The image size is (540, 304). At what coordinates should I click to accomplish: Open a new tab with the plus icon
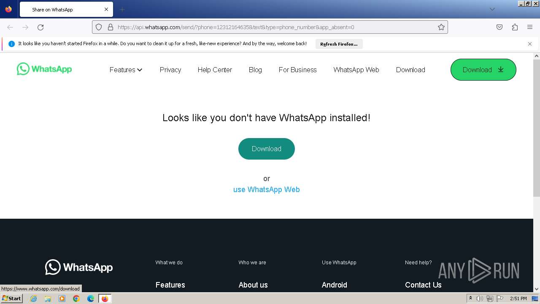tap(122, 9)
